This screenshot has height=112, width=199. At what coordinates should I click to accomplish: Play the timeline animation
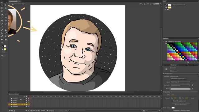click(x=35, y=111)
